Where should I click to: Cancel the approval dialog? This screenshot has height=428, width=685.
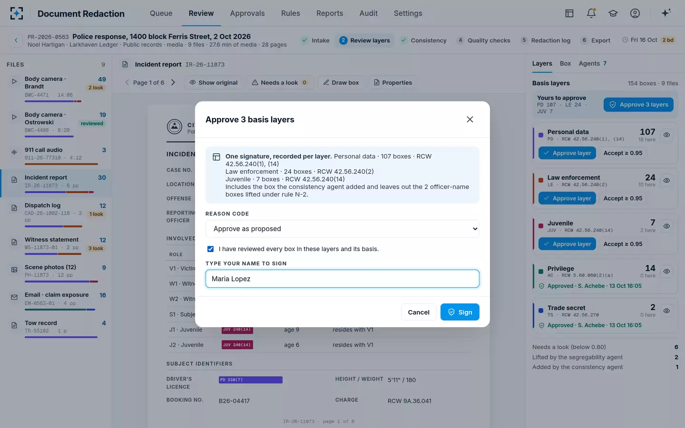tap(419, 312)
